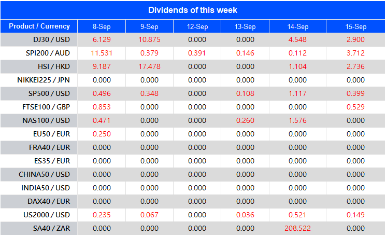Select the 12-Sep column header

pyautogui.click(x=197, y=26)
